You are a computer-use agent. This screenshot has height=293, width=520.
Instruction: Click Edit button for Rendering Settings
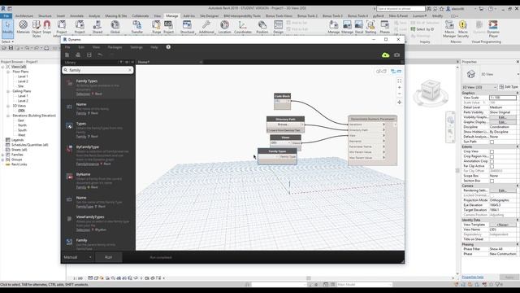point(503,190)
